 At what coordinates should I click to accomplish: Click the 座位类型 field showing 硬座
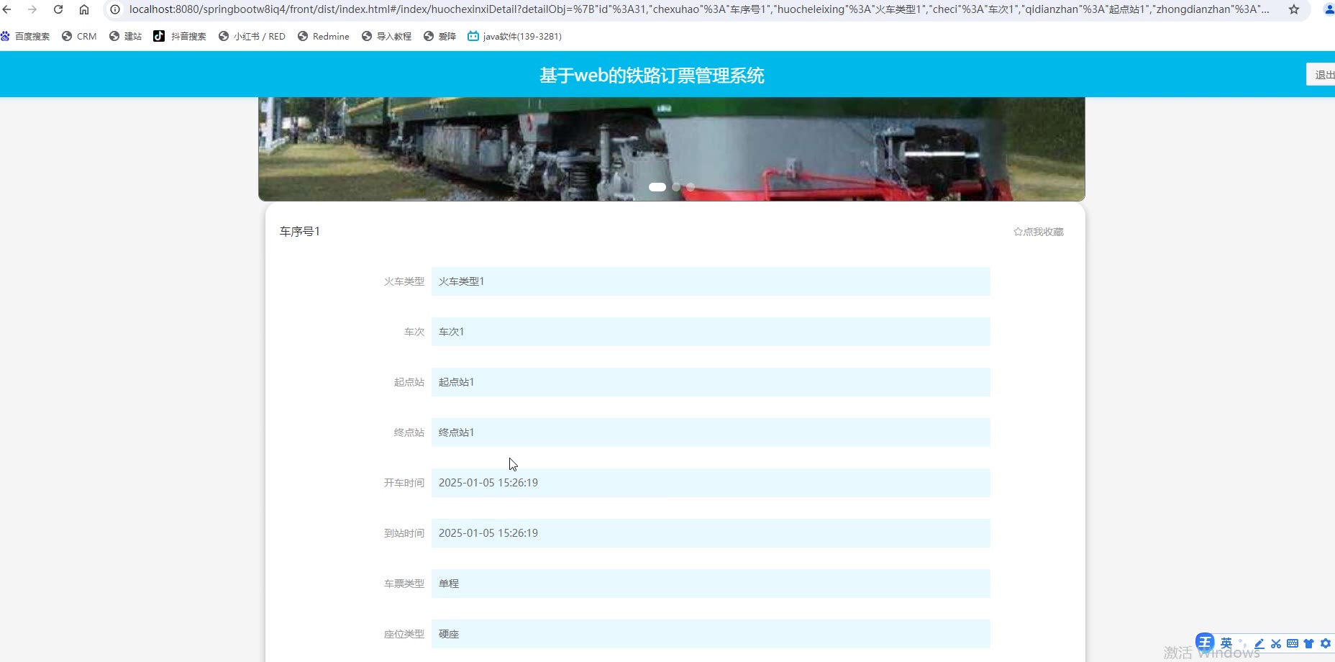[711, 634]
